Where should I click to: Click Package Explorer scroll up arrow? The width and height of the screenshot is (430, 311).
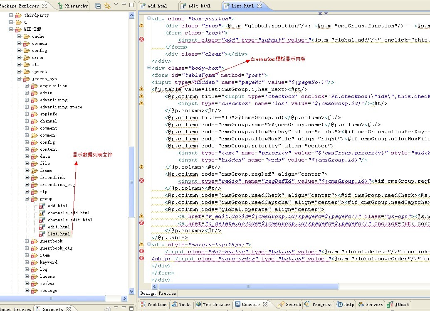(x=132, y=15)
